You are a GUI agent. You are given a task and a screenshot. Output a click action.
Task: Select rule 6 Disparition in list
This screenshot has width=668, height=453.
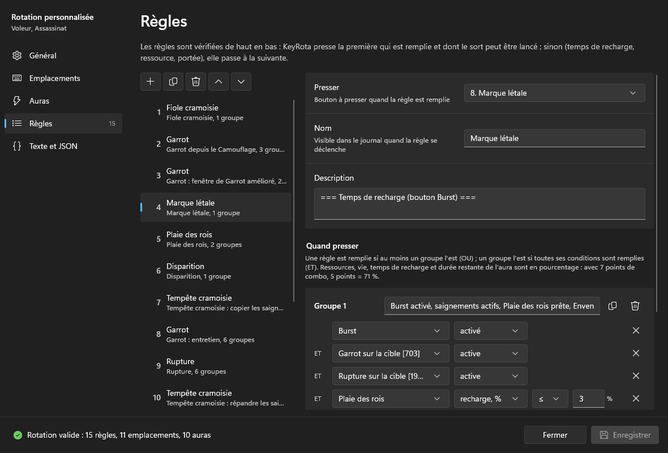click(216, 271)
